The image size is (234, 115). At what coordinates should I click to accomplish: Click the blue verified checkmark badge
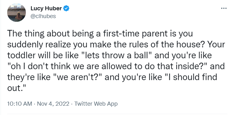66,8
